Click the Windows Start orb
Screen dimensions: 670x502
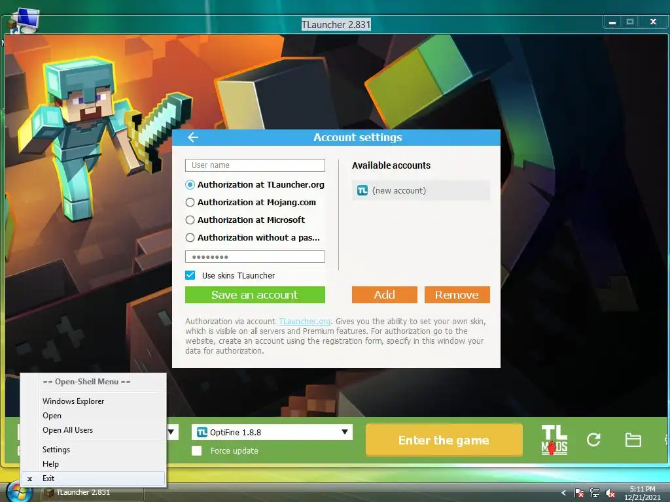[20, 492]
